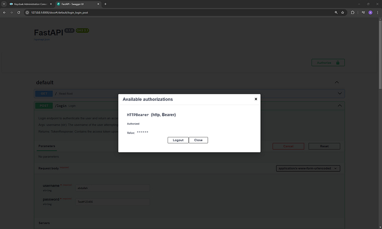The width and height of the screenshot is (382, 229).
Task: Click the browser Forward arrow
Action: [11, 13]
